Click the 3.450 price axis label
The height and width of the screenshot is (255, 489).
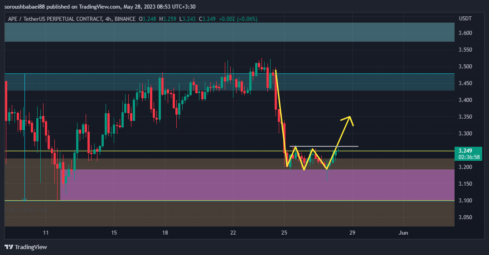(x=465, y=83)
